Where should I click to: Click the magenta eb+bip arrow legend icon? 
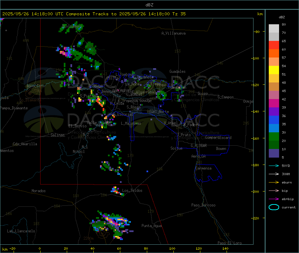274,199
